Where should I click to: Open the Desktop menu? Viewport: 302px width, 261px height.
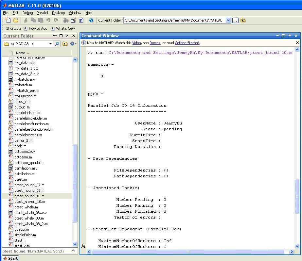pos(58,13)
